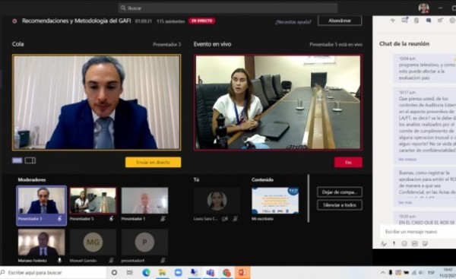Viewport: 456px width, 279px height.
Task: Click the message Format icon
Action: [x=384, y=243]
